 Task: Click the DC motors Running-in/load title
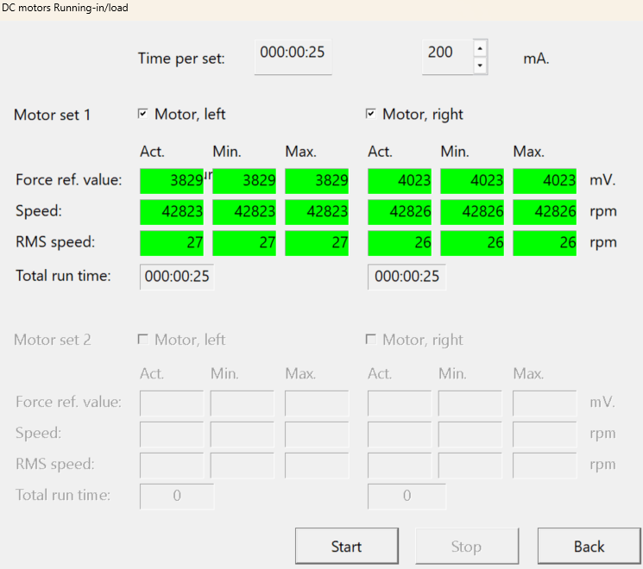(65, 8)
